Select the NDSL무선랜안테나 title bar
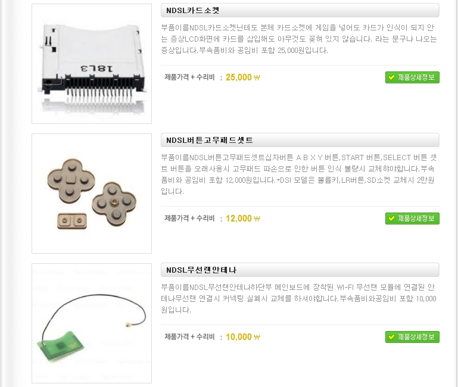 pos(300,270)
